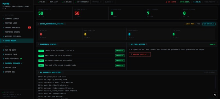Screen dimensions: 220x99
Task: Click the Sites Scanned 0 value
Action: pos(184,13)
